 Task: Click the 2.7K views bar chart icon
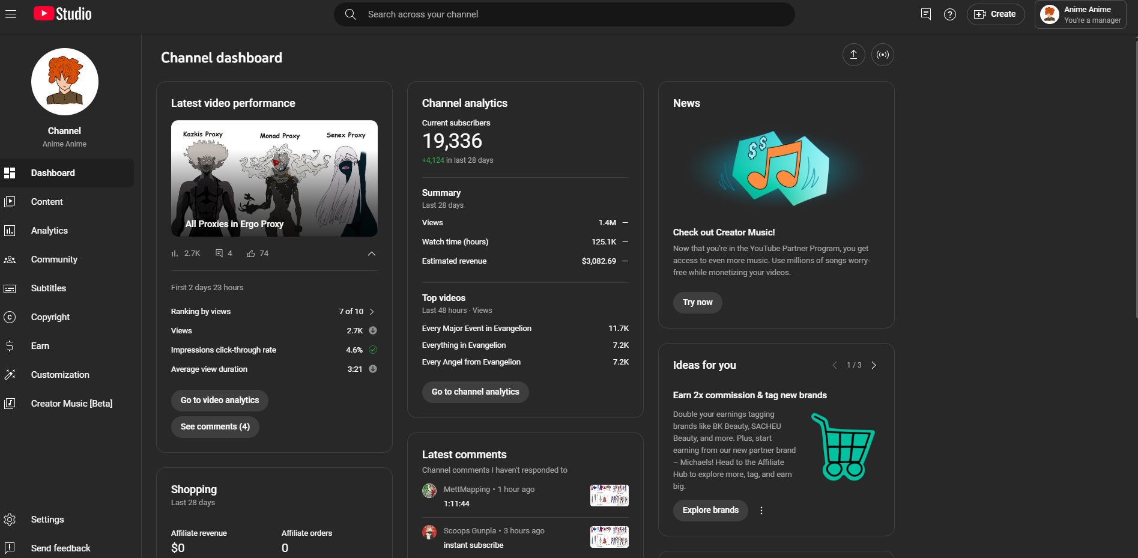click(175, 253)
